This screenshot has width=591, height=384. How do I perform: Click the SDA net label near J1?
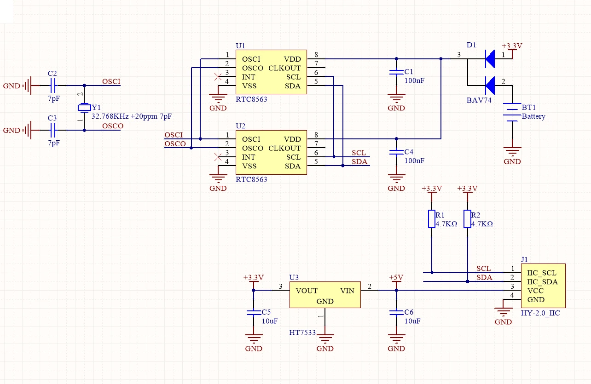pyautogui.click(x=484, y=277)
